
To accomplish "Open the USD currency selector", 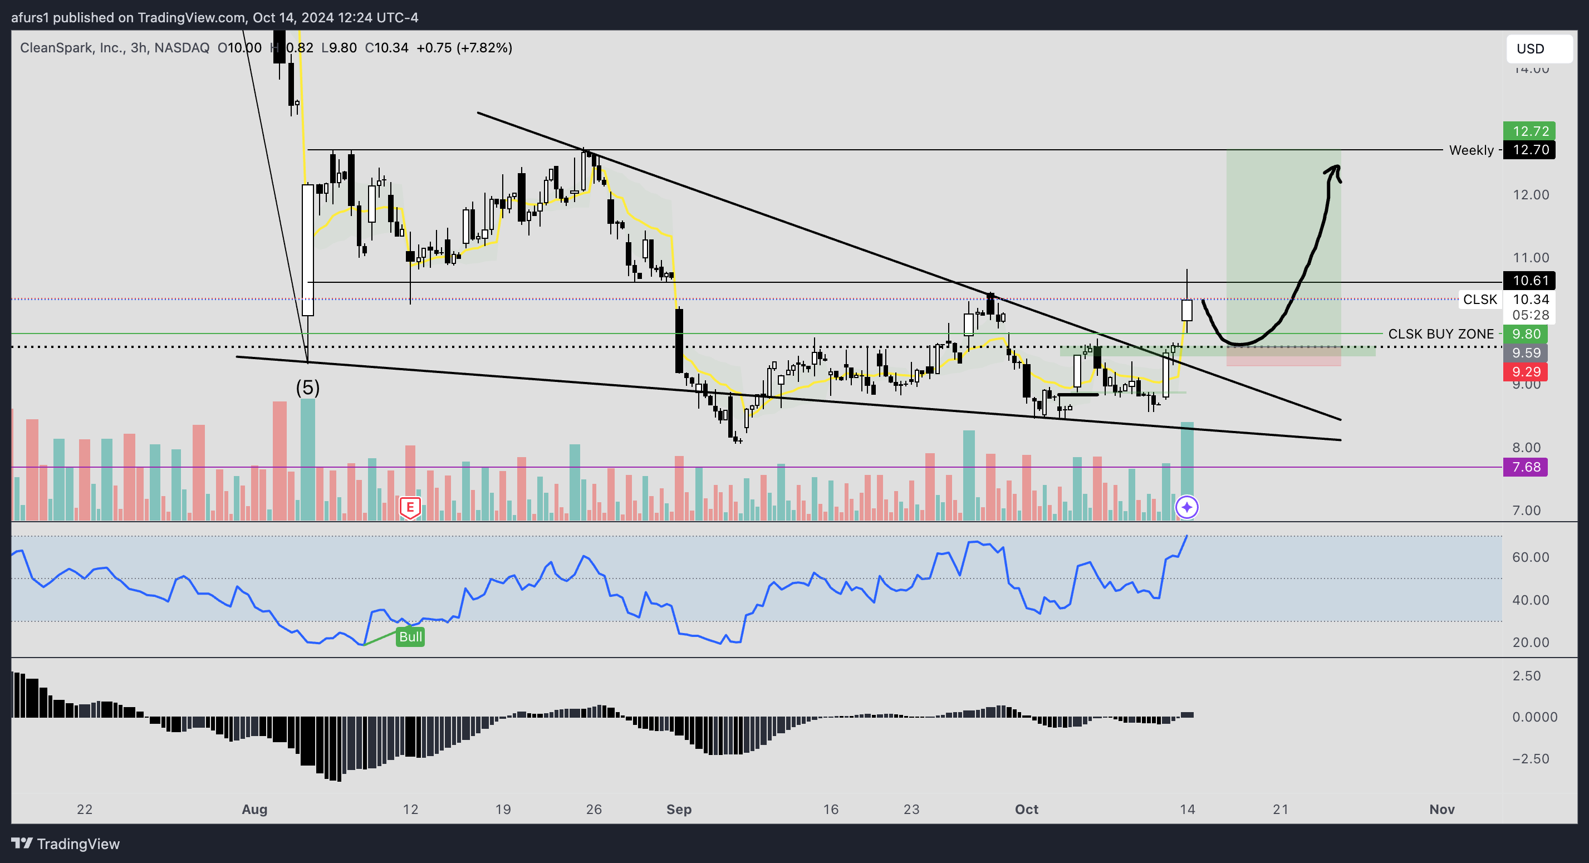I will (1539, 49).
